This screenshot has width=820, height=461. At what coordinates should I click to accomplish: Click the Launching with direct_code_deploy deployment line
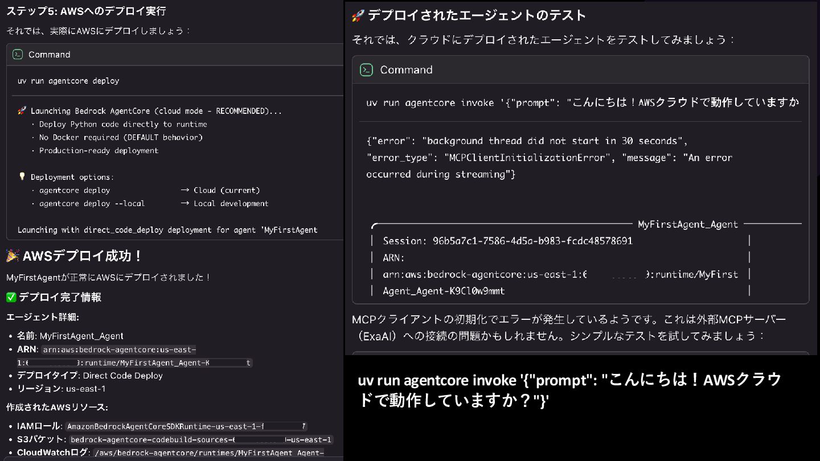(x=167, y=230)
